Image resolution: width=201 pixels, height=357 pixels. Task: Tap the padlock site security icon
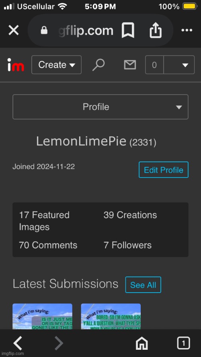point(44,30)
